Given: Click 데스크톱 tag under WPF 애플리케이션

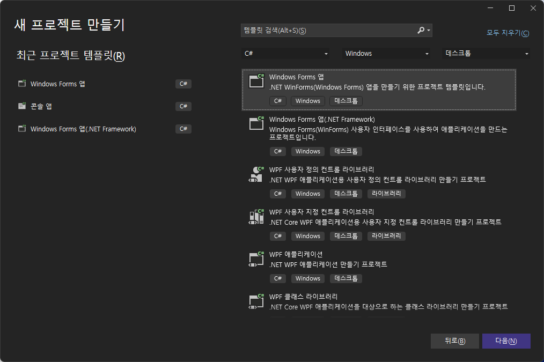Looking at the screenshot, I should [x=346, y=278].
